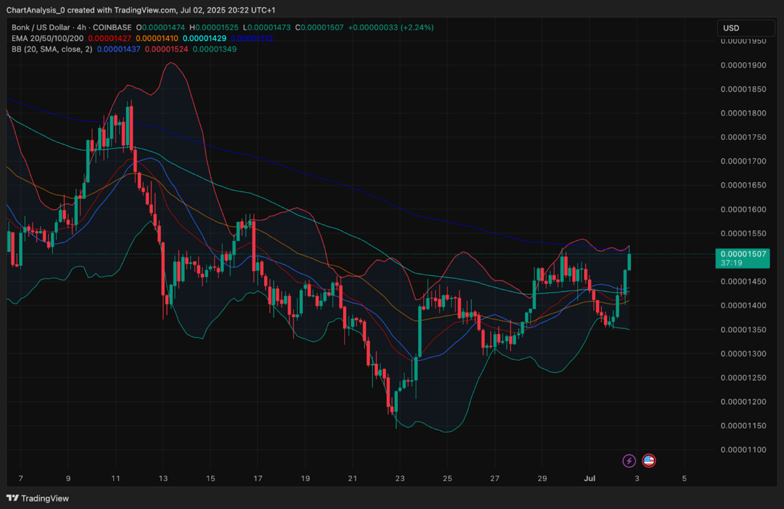Click the US flag economic events icon
The width and height of the screenshot is (784, 509).
pos(649,461)
